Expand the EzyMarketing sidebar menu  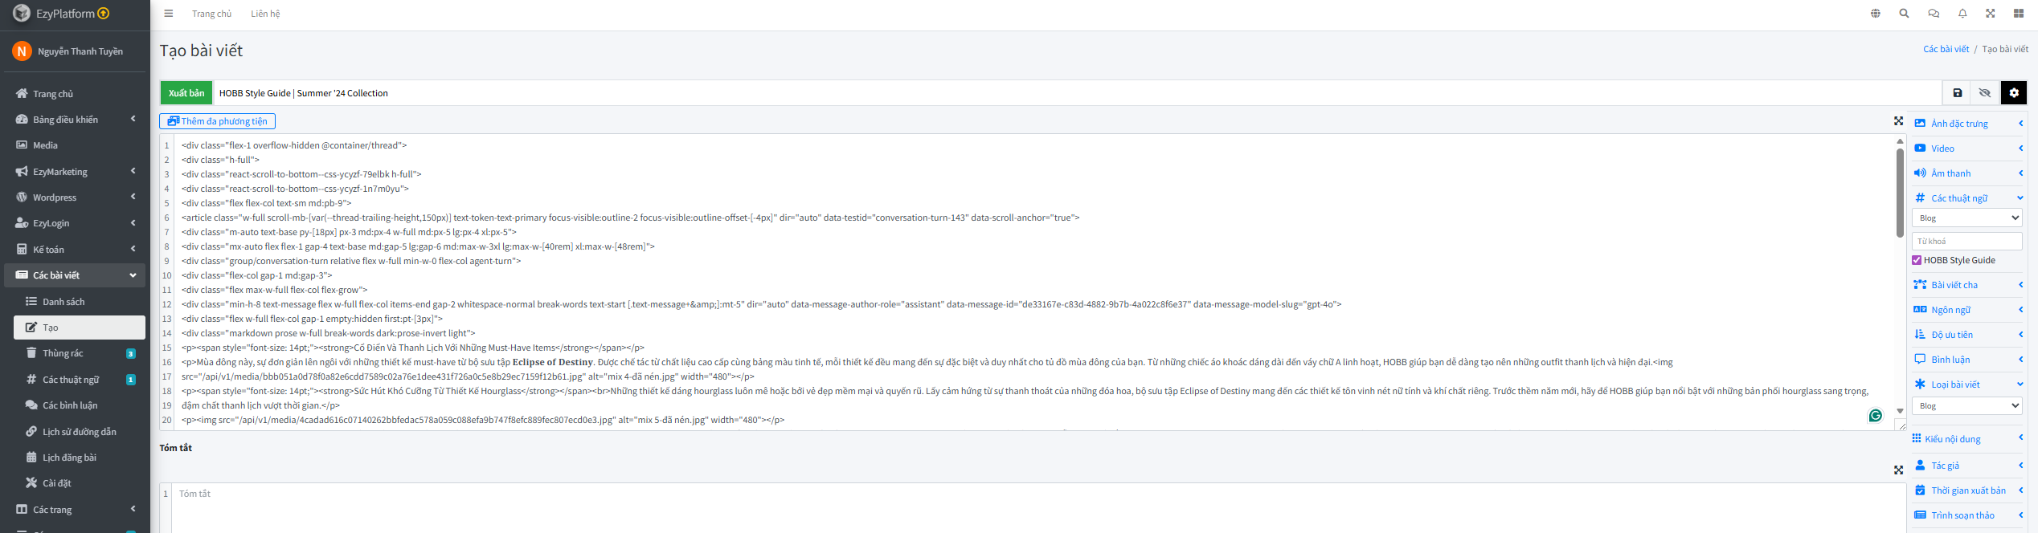pos(75,172)
